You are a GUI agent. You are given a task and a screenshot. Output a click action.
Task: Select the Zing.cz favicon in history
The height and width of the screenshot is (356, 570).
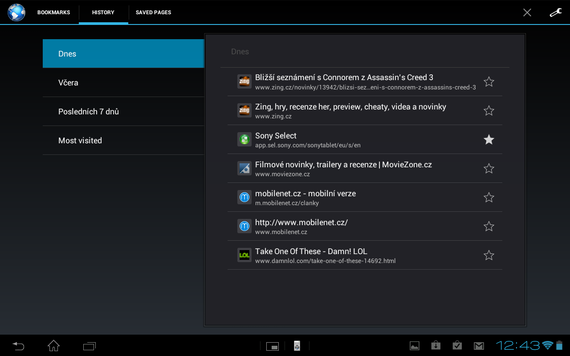click(x=244, y=110)
